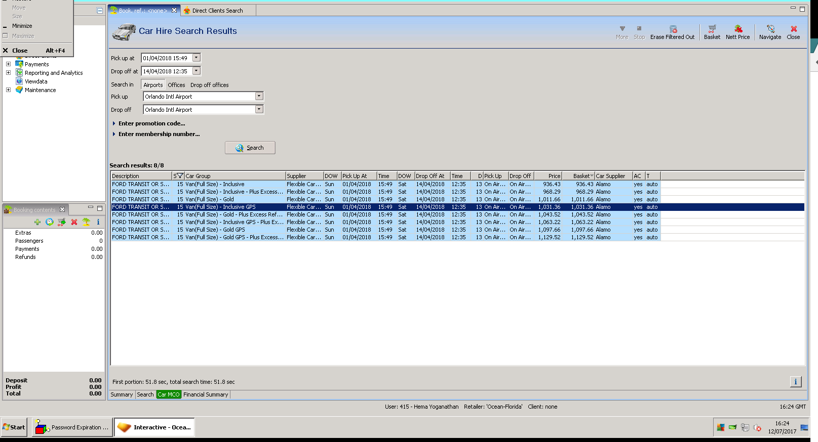Screen dimensions: 818x442
Task: Select Drop off offices search option
Action: tap(209, 85)
